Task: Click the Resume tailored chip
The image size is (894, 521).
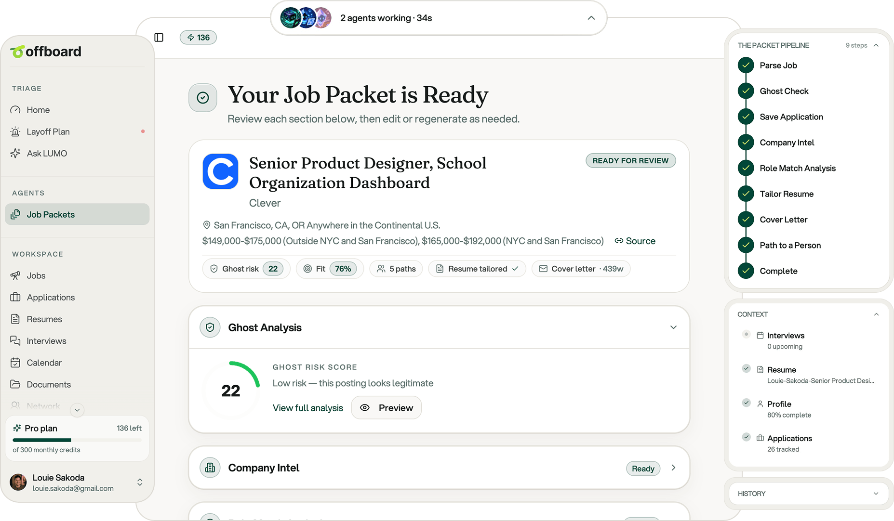Action: 477,269
